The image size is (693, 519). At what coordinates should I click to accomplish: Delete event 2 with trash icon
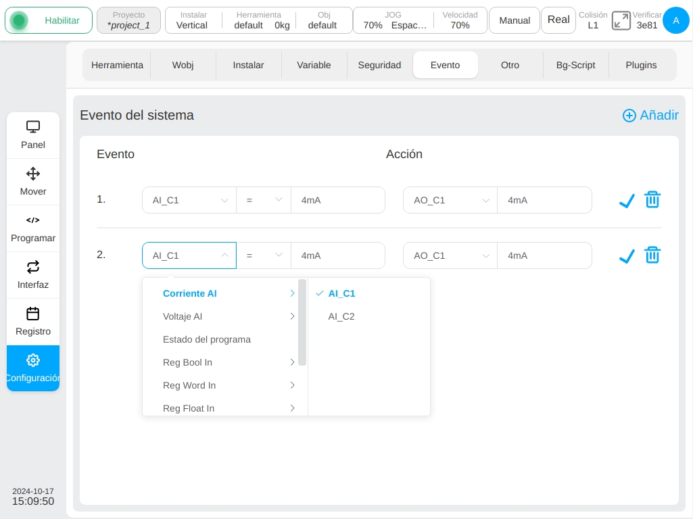click(652, 255)
